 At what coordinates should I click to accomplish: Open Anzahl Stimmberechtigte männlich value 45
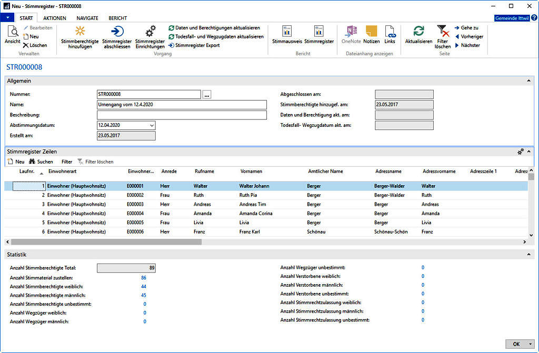click(144, 295)
